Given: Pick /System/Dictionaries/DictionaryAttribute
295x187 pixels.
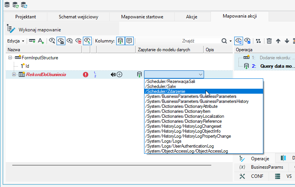Looking at the screenshot, I should (204, 106).
